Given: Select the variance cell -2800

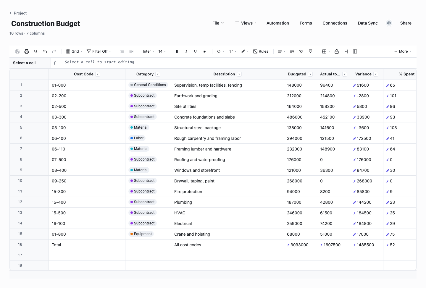Looking at the screenshot, I should (x=367, y=96).
